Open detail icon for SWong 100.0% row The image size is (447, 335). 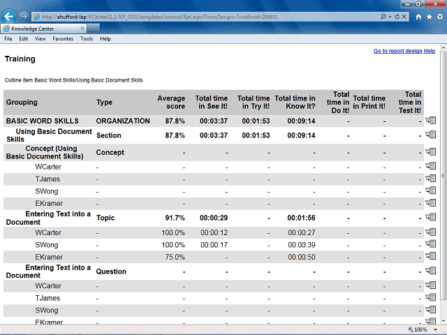[431, 244]
